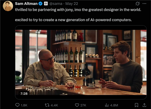The image size is (151, 109).
Task: Open the @sama handle link
Action: click(56, 4)
